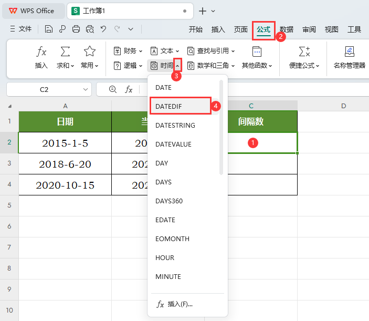Select column A header

pos(65,106)
